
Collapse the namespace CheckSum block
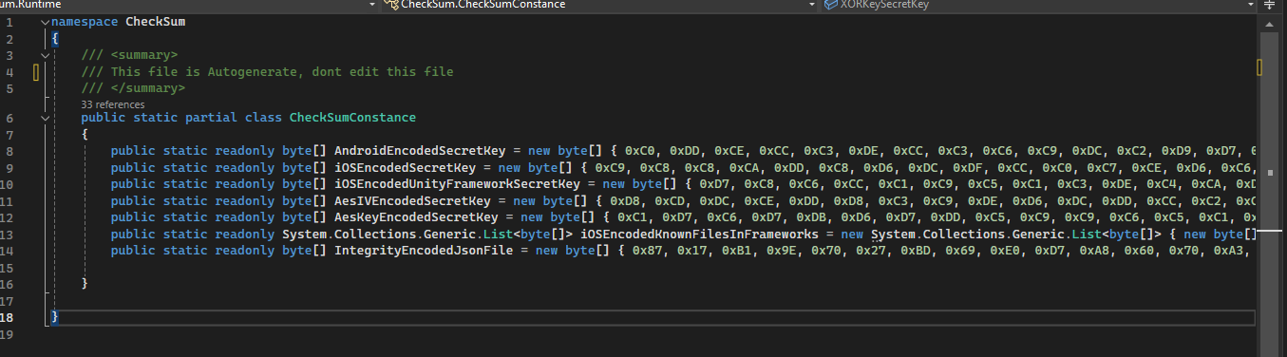[46, 22]
